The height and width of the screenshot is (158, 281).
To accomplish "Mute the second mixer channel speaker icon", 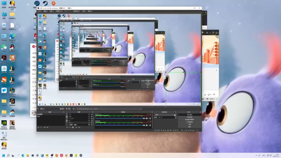I will click(147, 125).
